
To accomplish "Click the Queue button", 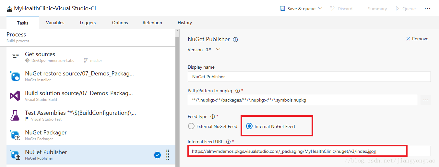I will (405, 9).
